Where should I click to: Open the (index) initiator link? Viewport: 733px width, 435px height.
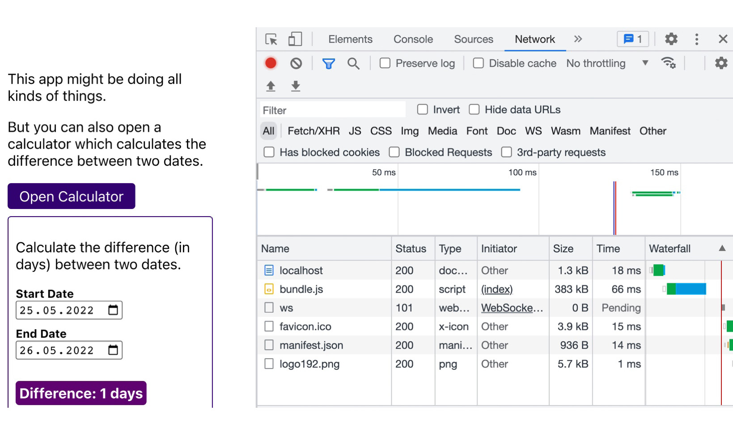(496, 289)
